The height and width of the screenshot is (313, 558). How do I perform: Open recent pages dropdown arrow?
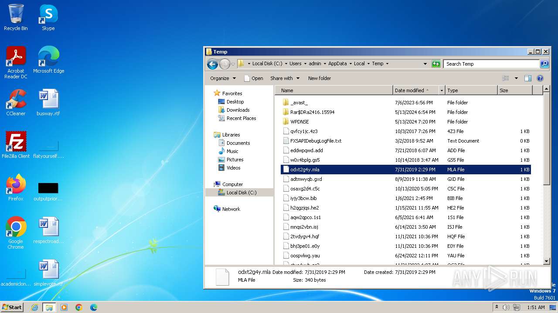tap(233, 64)
